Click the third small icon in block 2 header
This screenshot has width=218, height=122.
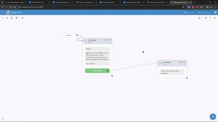coord(184,62)
